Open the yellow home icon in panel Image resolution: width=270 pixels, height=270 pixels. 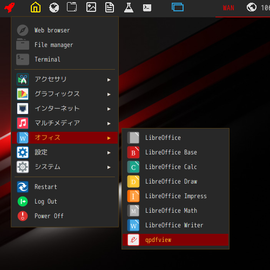36,7
